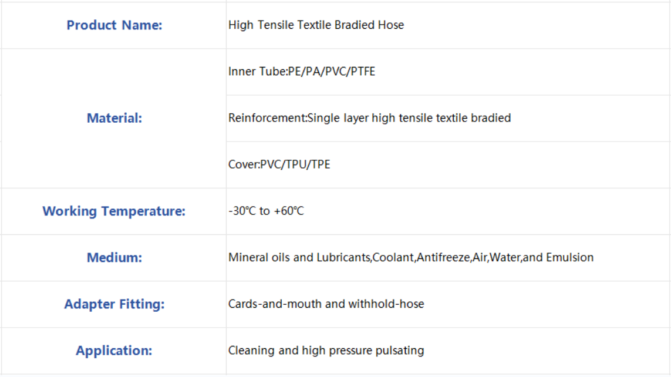Image resolution: width=671 pixels, height=377 pixels.
Task: Select the Medium label cell
Action: click(114, 258)
